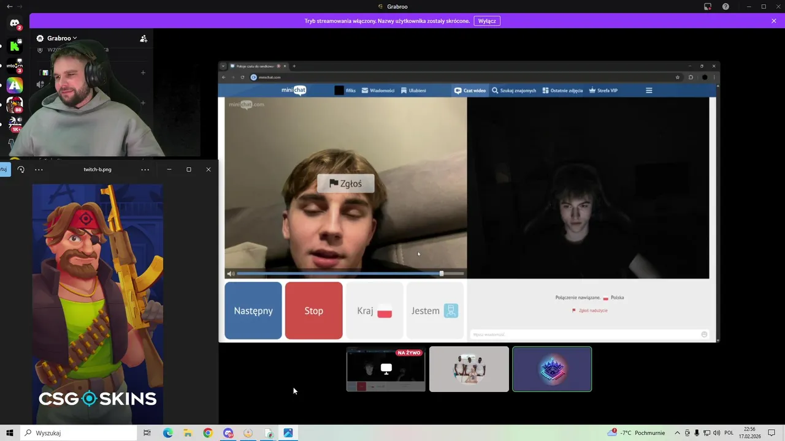Click the red Stop button
785x441 pixels.
click(314, 311)
